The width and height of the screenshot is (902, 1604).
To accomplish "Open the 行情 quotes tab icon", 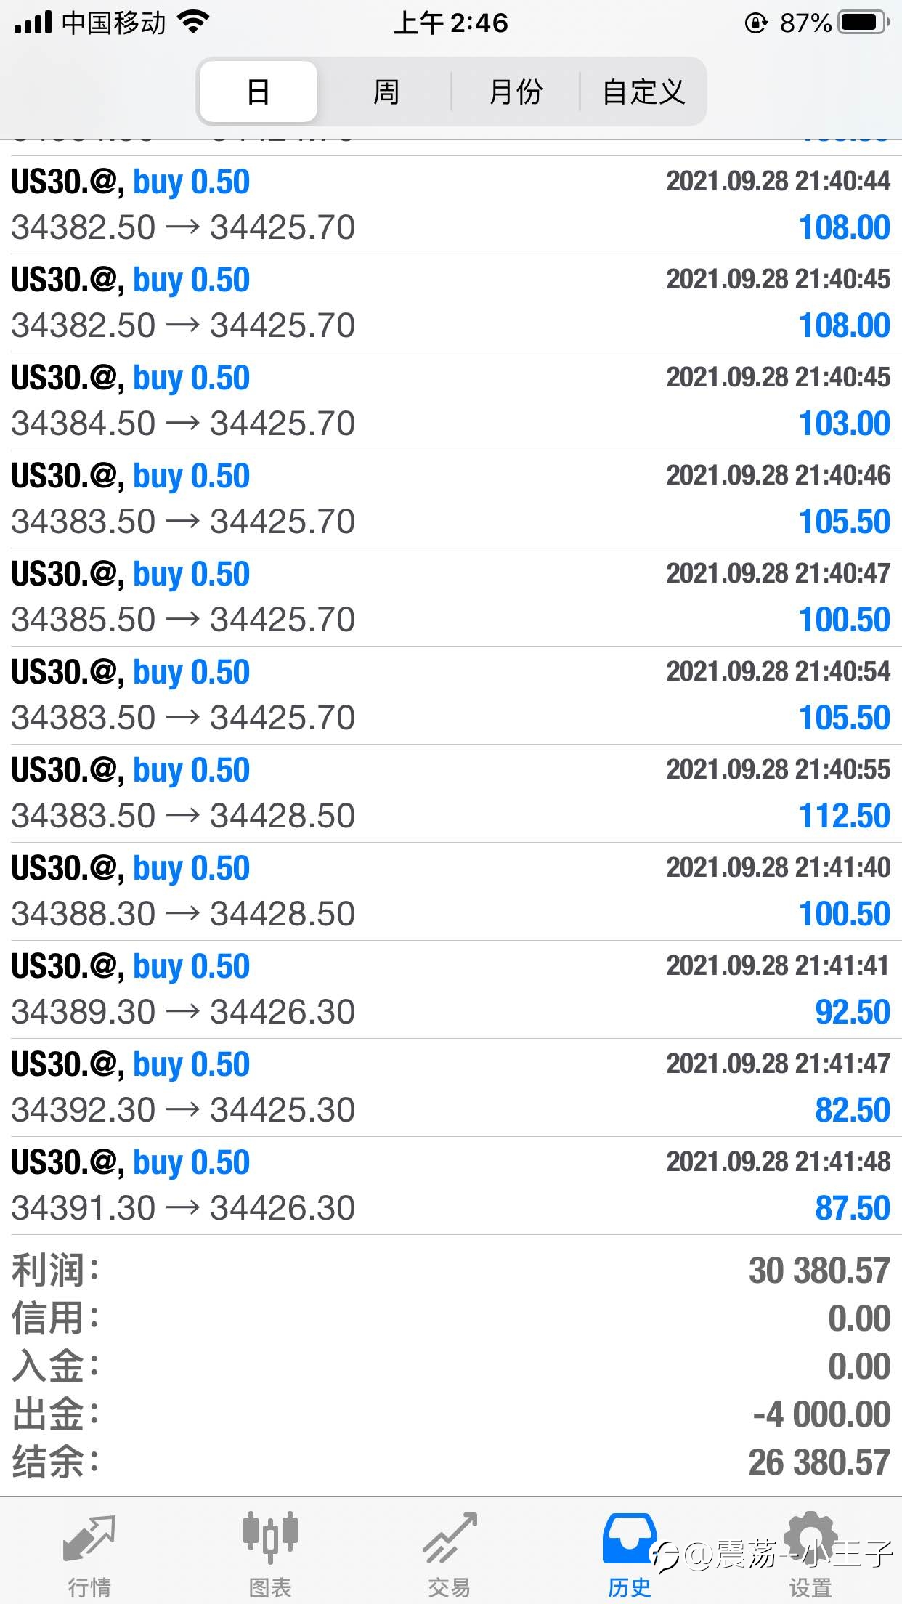I will (89, 1538).
